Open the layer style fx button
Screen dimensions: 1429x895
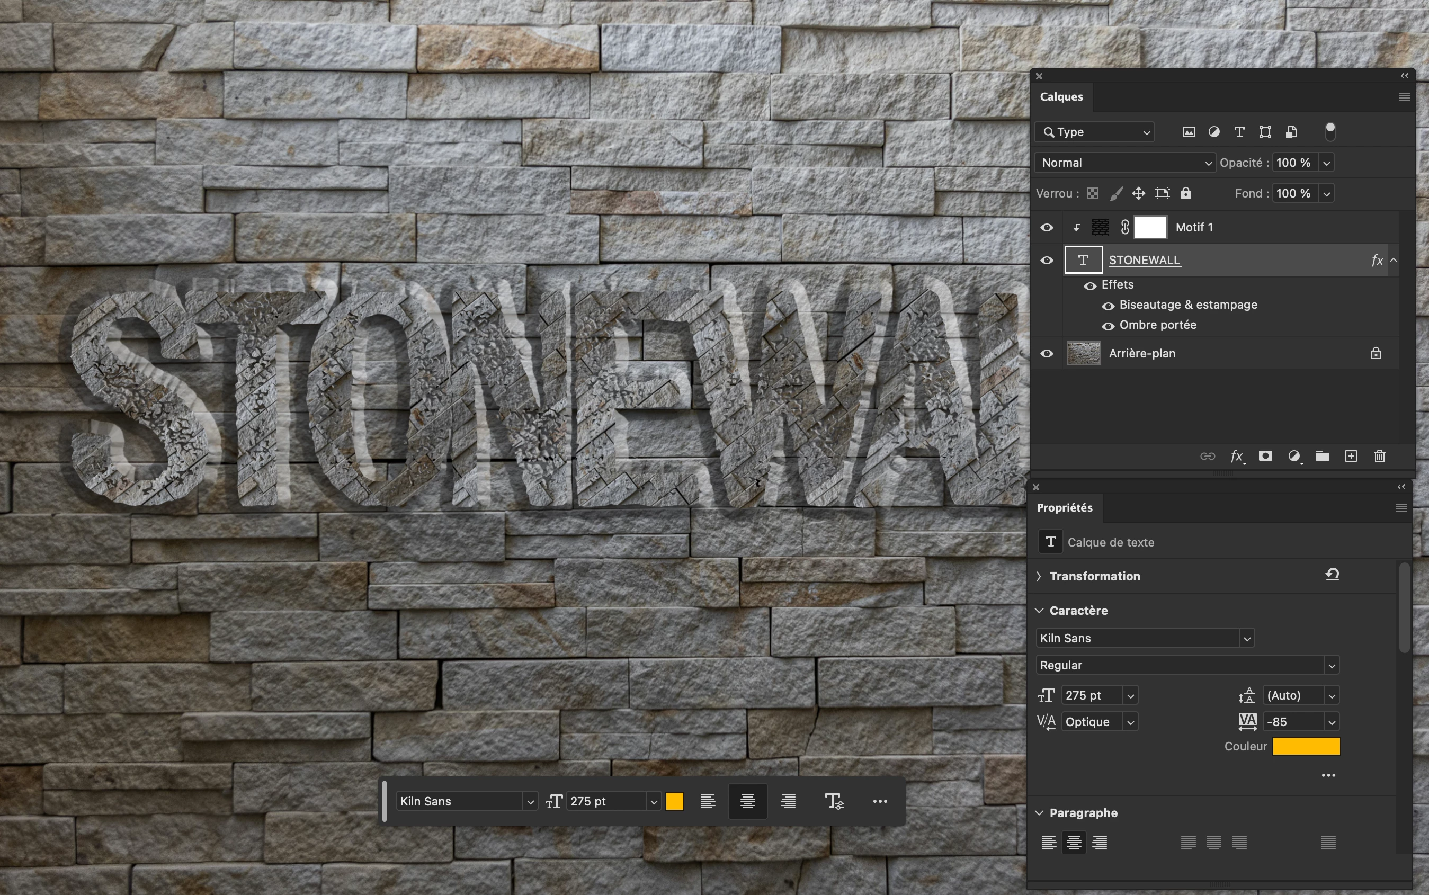click(1236, 456)
